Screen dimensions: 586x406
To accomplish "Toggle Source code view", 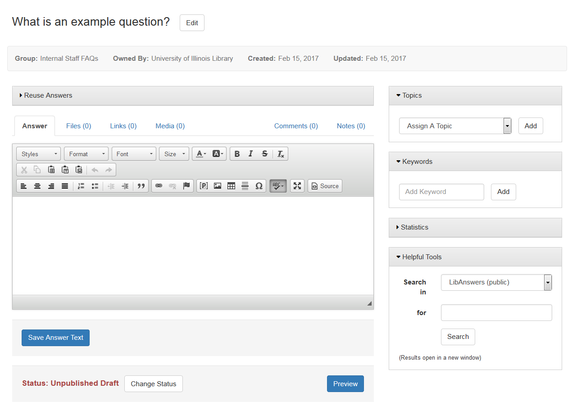I will tap(325, 186).
